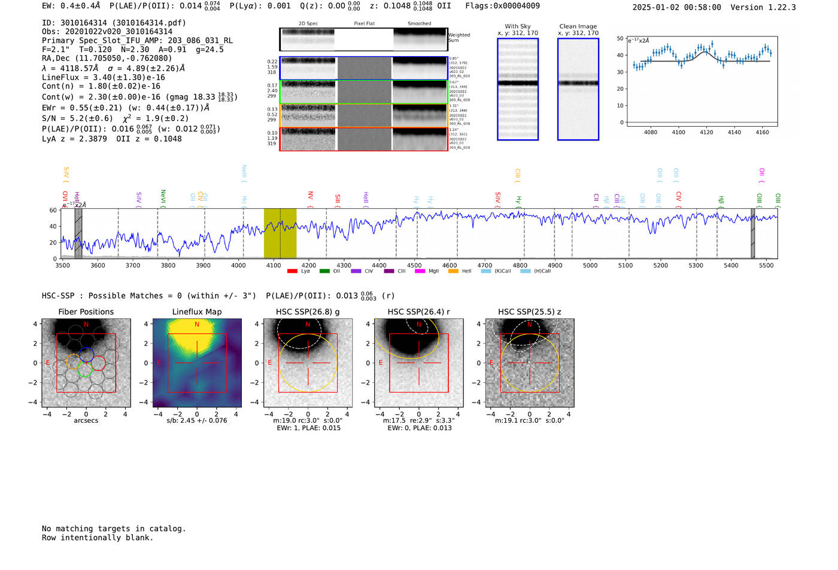Click the CIII legend swatch
Viewport: 838px width, 570px height.
point(389,272)
